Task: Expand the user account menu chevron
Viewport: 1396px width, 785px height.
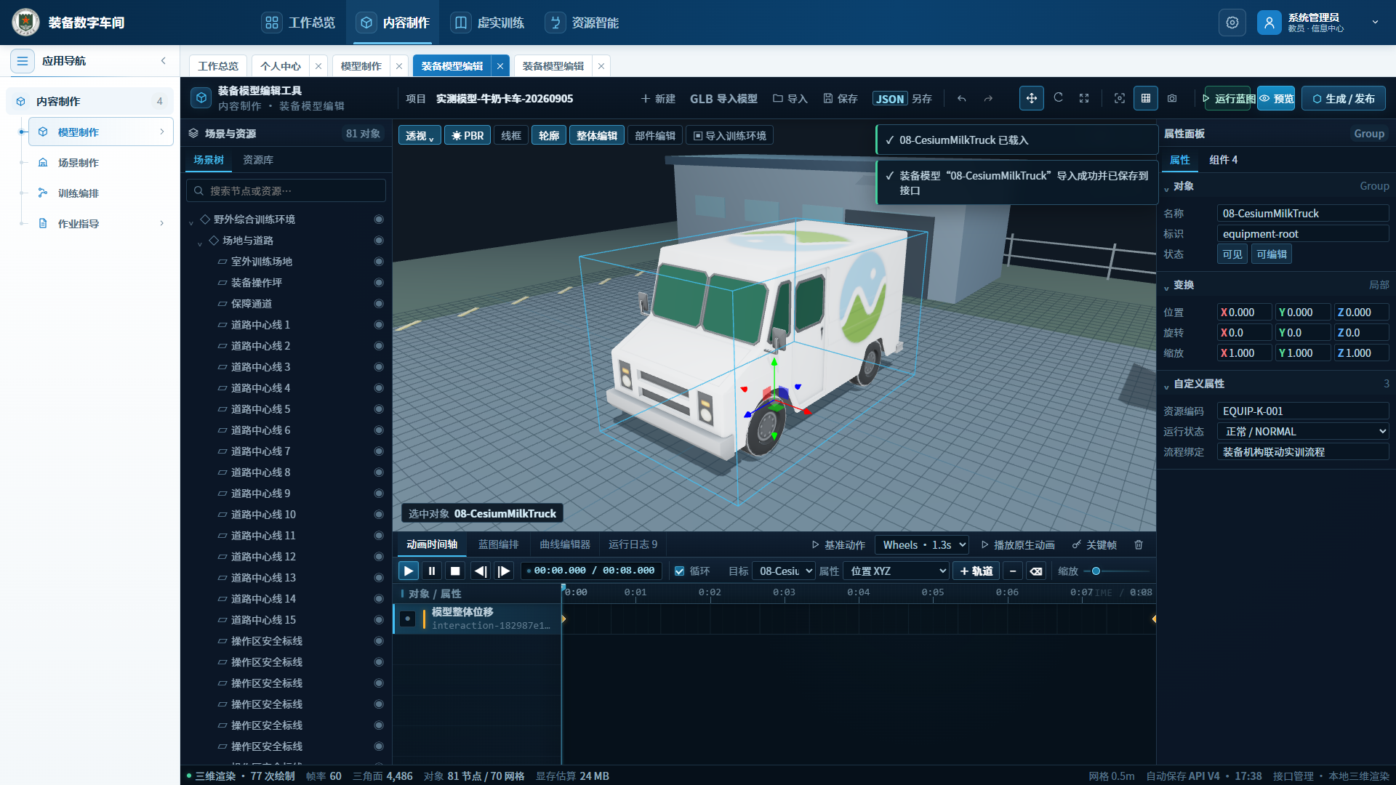Action: click(1375, 23)
